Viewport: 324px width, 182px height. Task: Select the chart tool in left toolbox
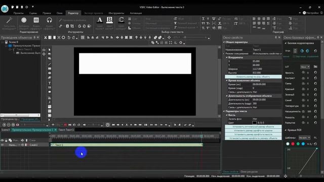pos(50,98)
